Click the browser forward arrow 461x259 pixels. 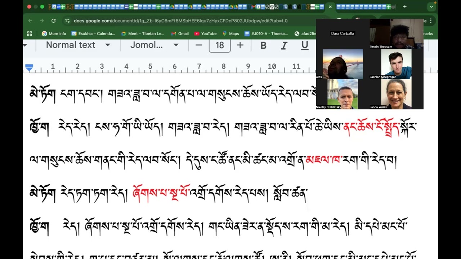coord(42,21)
